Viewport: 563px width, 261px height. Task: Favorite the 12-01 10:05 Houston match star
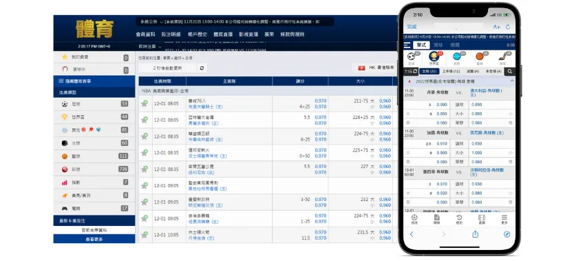pos(145,235)
